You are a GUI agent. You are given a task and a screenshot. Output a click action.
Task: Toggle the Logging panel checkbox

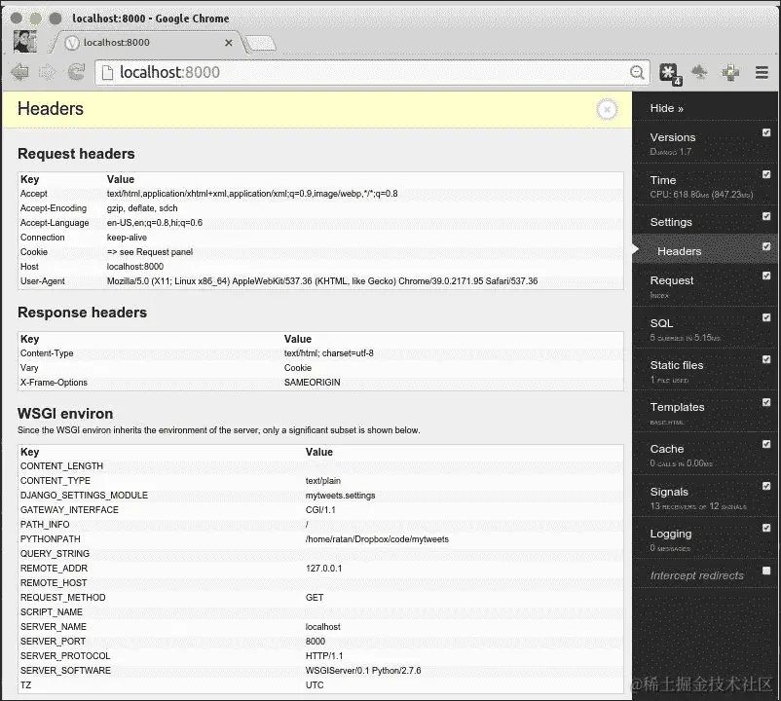(x=766, y=528)
